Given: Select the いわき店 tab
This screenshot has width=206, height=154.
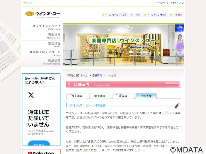Looking at the screenshot, I should [x=146, y=96].
